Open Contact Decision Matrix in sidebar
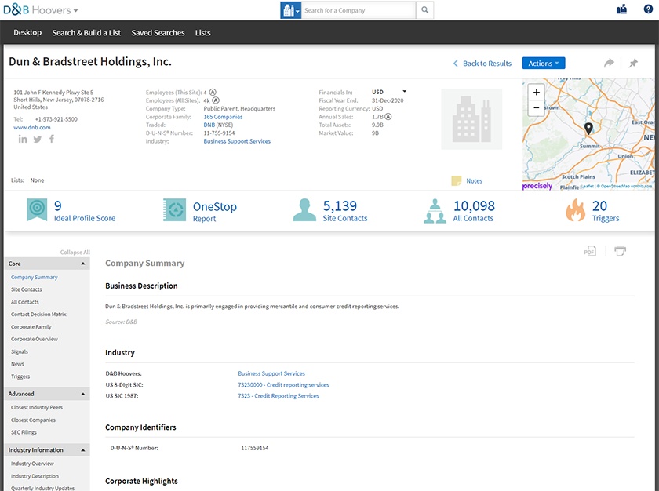659x491 pixels. pos(38,315)
